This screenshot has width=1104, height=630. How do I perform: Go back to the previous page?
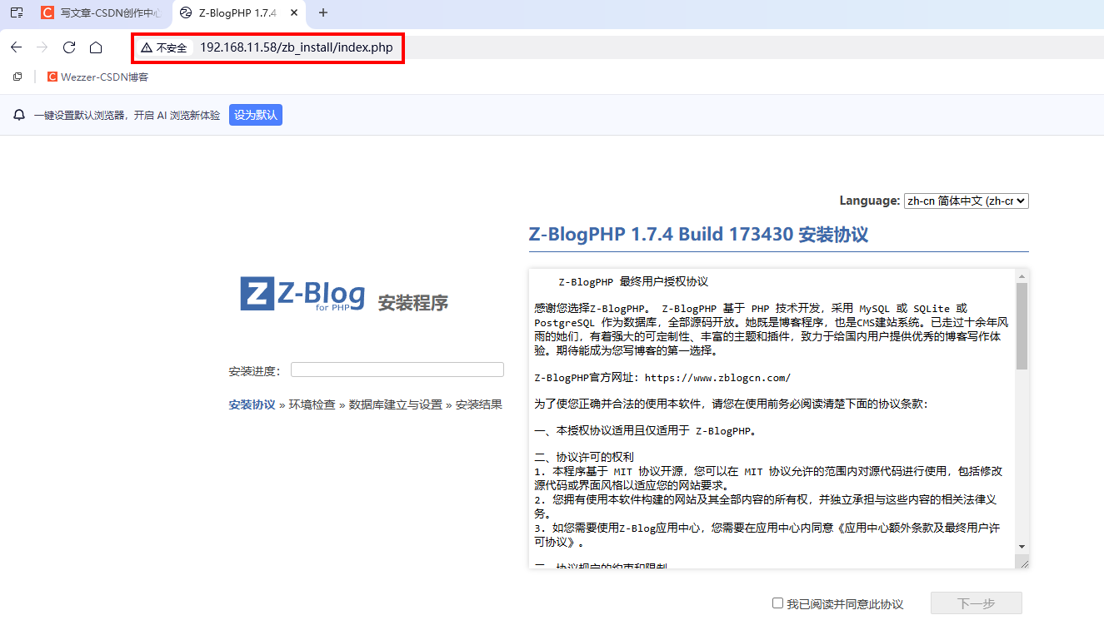tap(16, 47)
